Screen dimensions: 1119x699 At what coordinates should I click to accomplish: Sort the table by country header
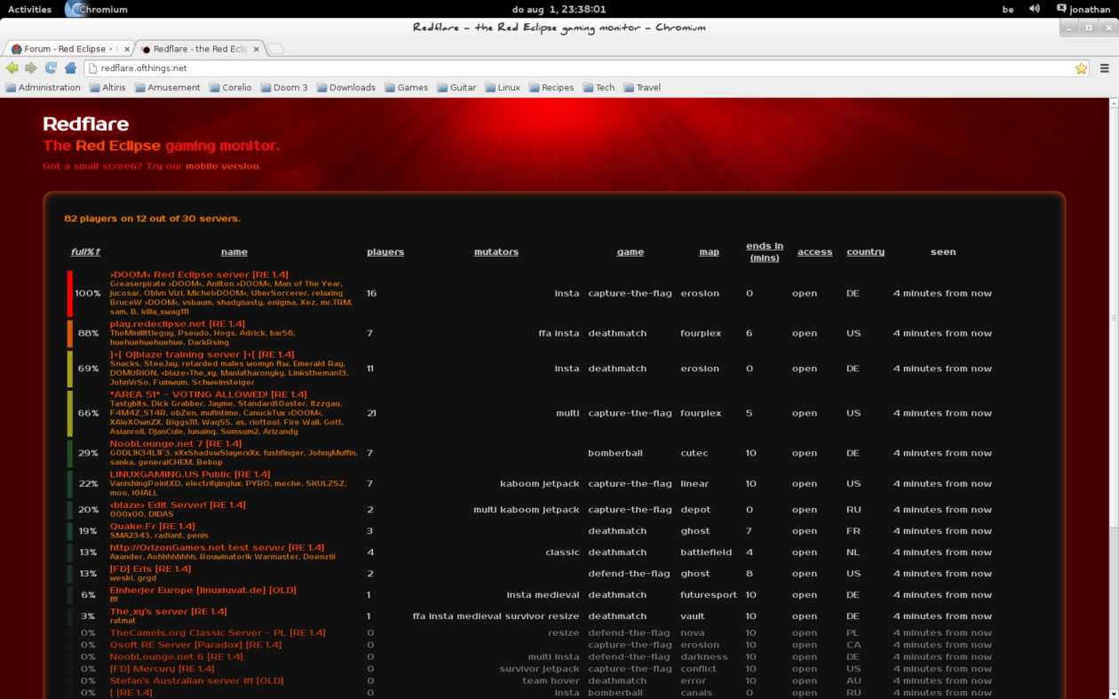(865, 252)
